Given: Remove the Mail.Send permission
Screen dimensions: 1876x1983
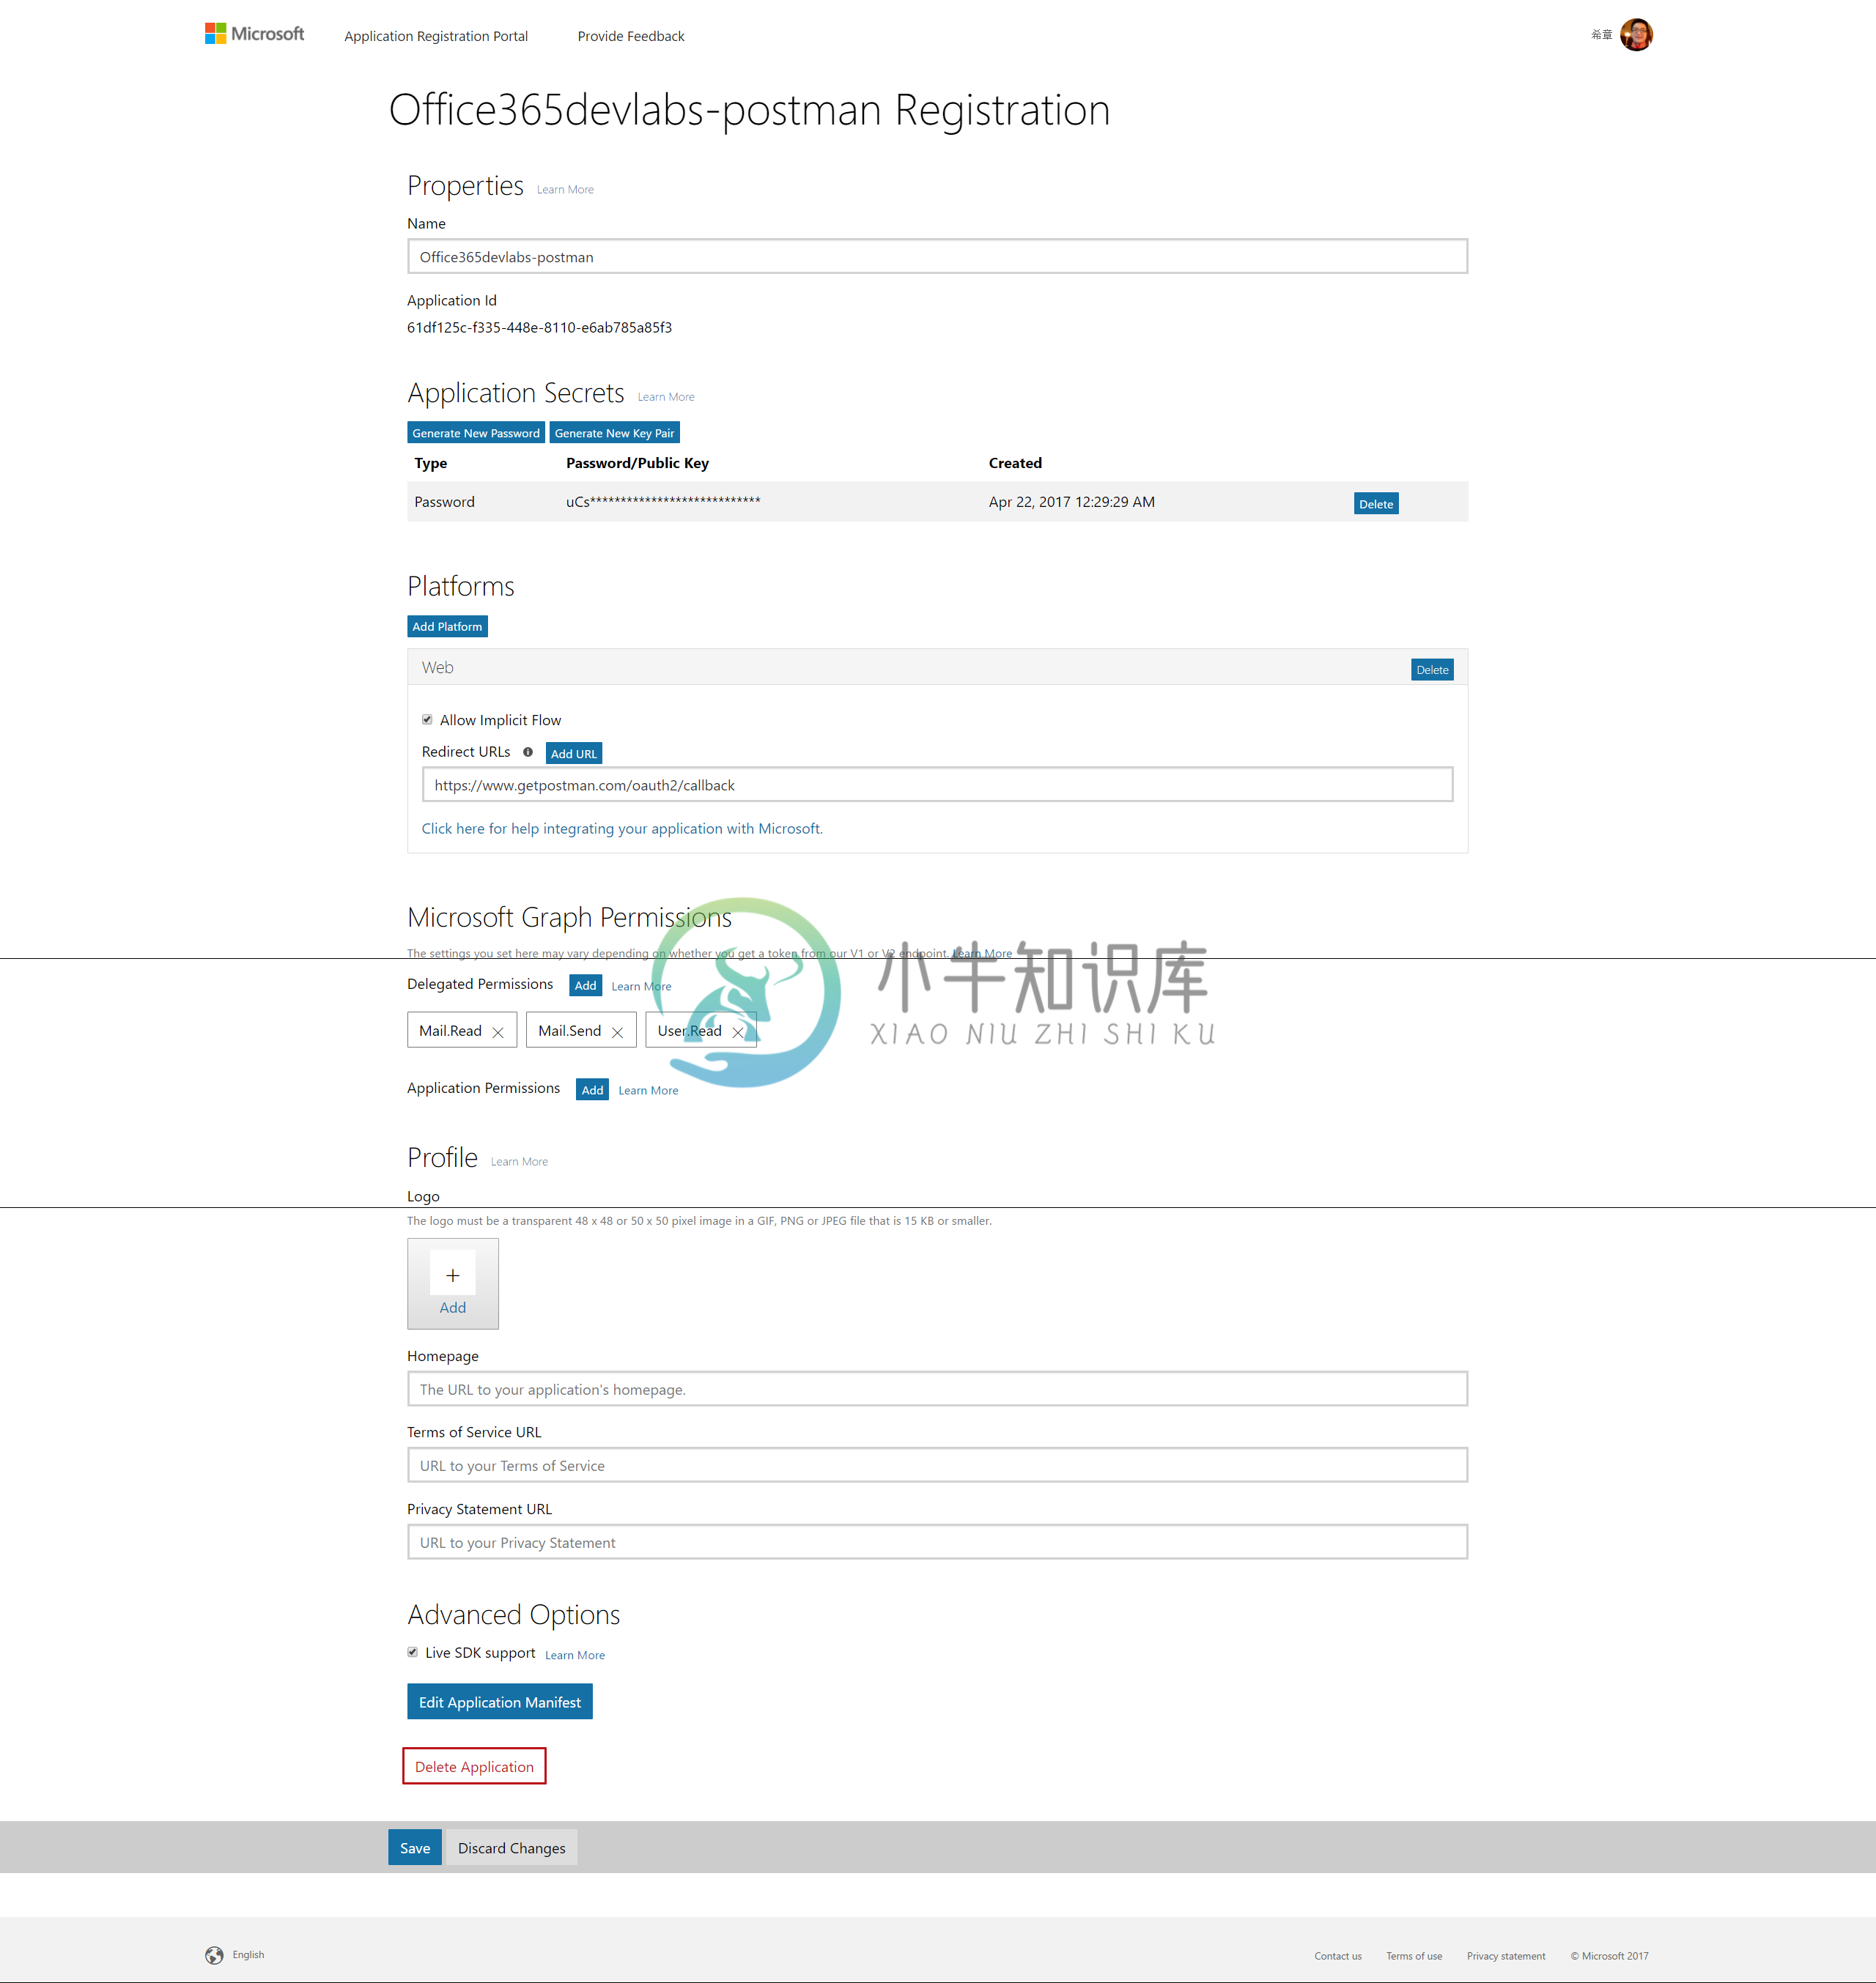Looking at the screenshot, I should 617,1032.
